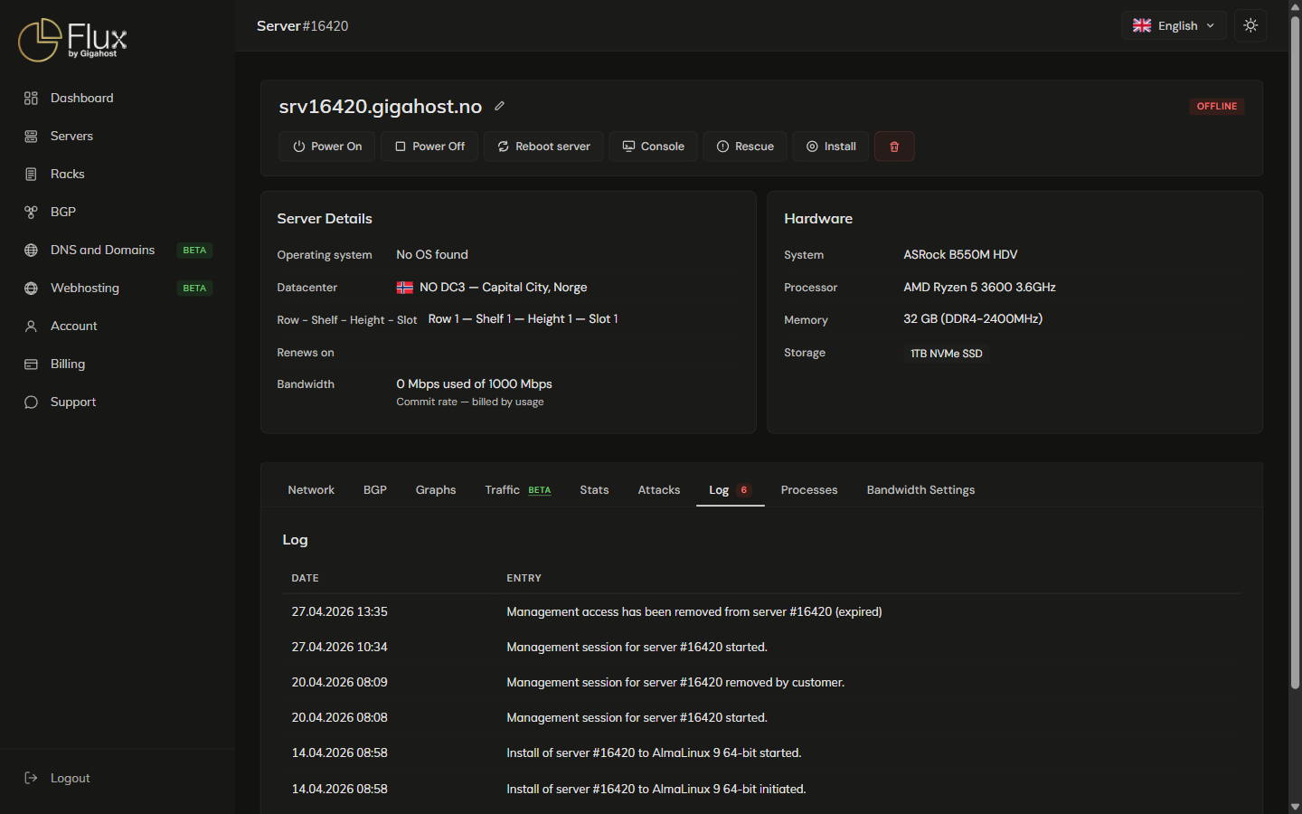1302x814 pixels.
Task: Click the 32 GB DDR4 memory value
Action: (973, 319)
